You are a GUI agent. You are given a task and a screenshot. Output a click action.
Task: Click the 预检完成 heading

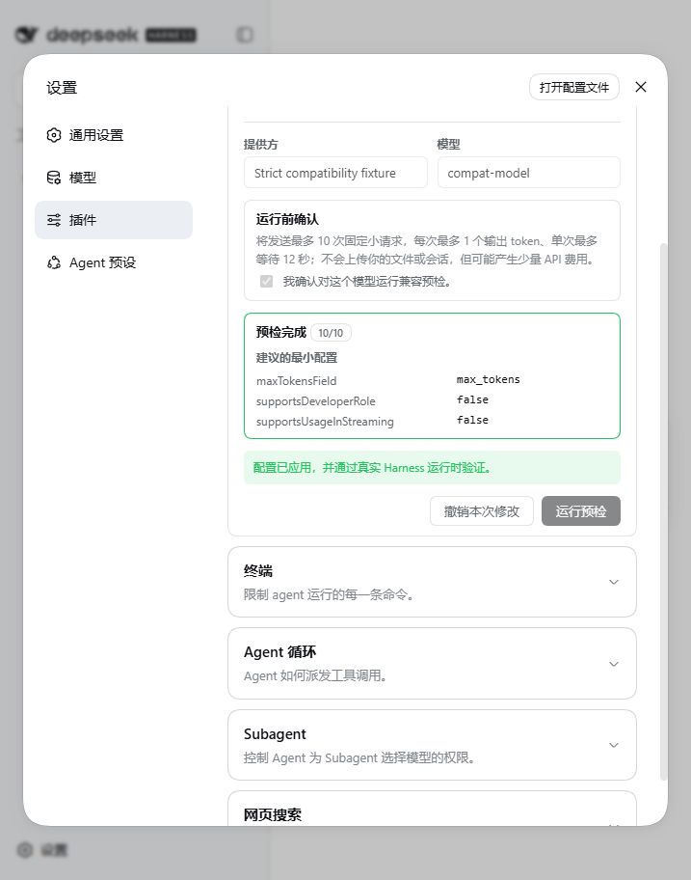[x=281, y=332]
